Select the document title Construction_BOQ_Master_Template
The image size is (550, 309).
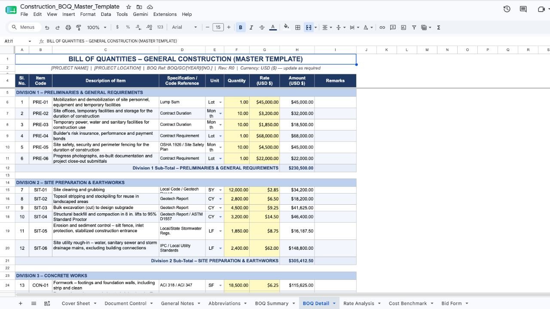pyautogui.click(x=70, y=6)
